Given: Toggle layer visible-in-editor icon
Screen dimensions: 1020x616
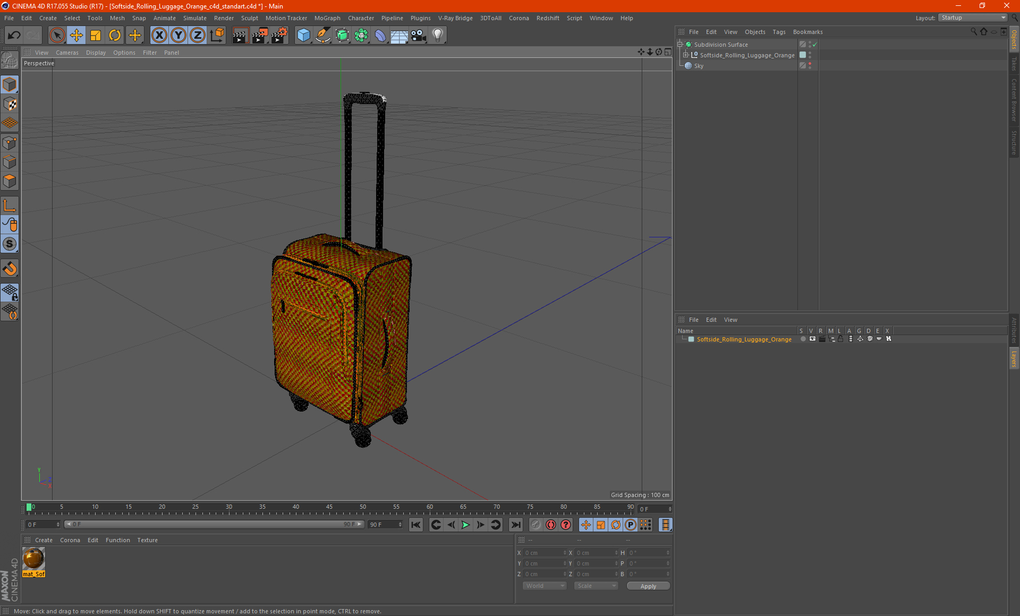Looking at the screenshot, I should 812,339.
